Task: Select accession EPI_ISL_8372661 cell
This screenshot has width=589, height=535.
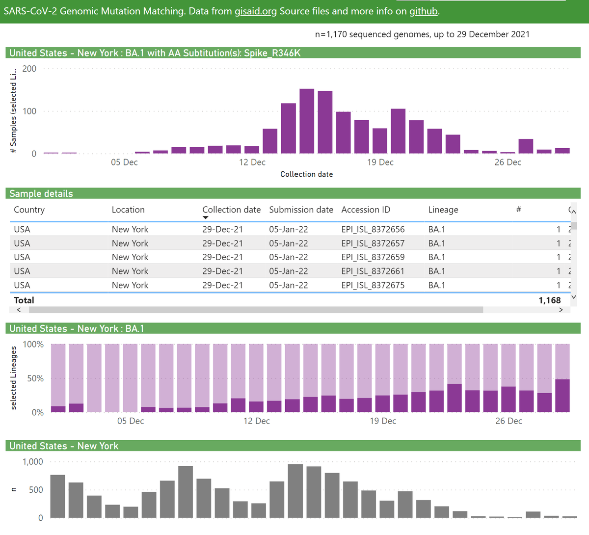Action: click(x=373, y=271)
